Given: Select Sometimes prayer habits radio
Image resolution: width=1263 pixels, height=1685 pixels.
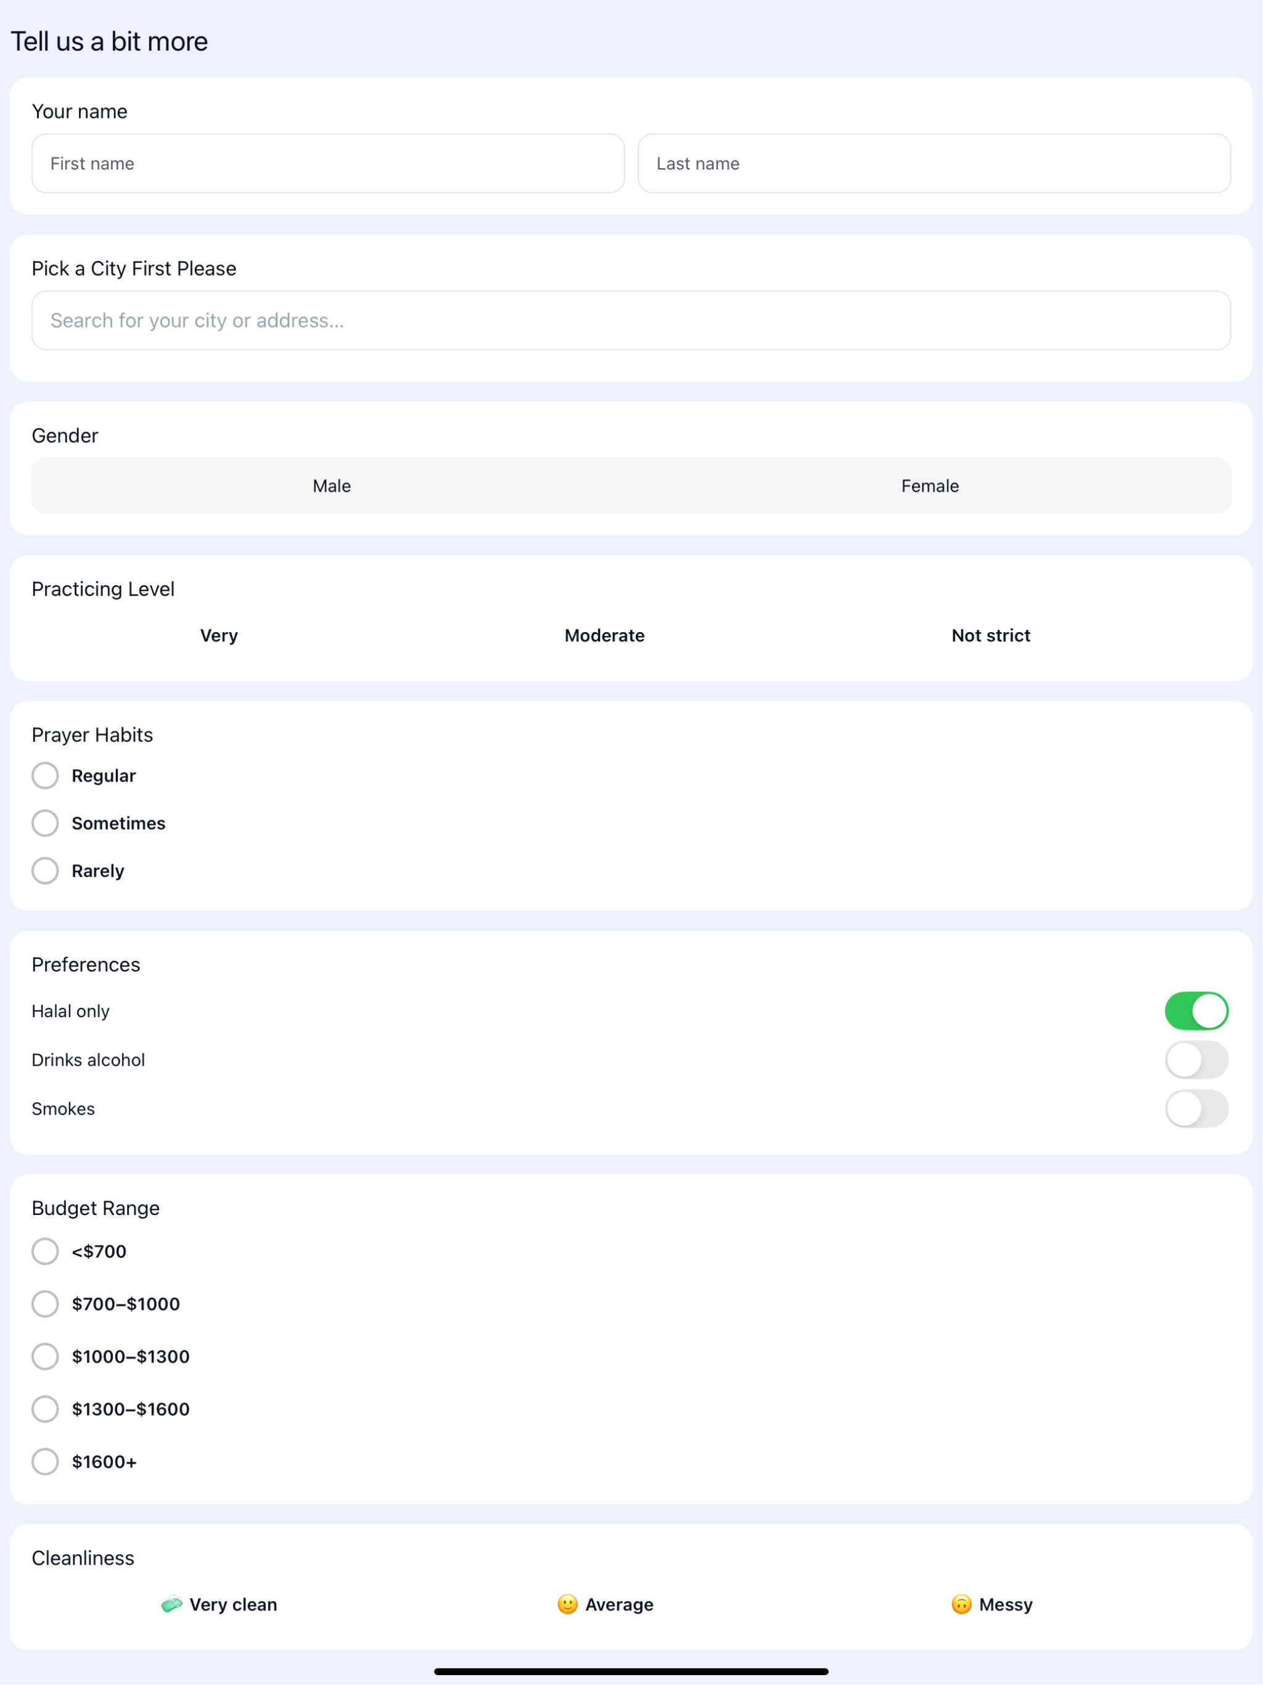Looking at the screenshot, I should click(45, 823).
